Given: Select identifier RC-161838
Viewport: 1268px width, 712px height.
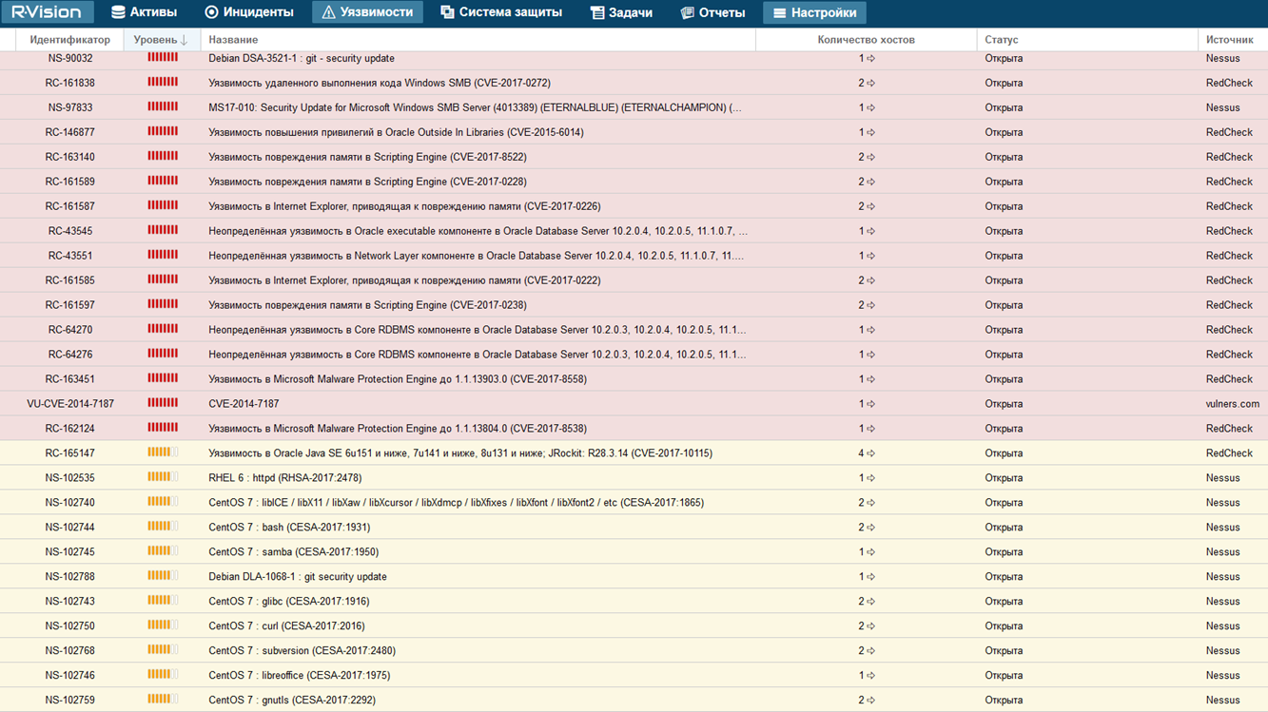Looking at the screenshot, I should pyautogui.click(x=70, y=84).
